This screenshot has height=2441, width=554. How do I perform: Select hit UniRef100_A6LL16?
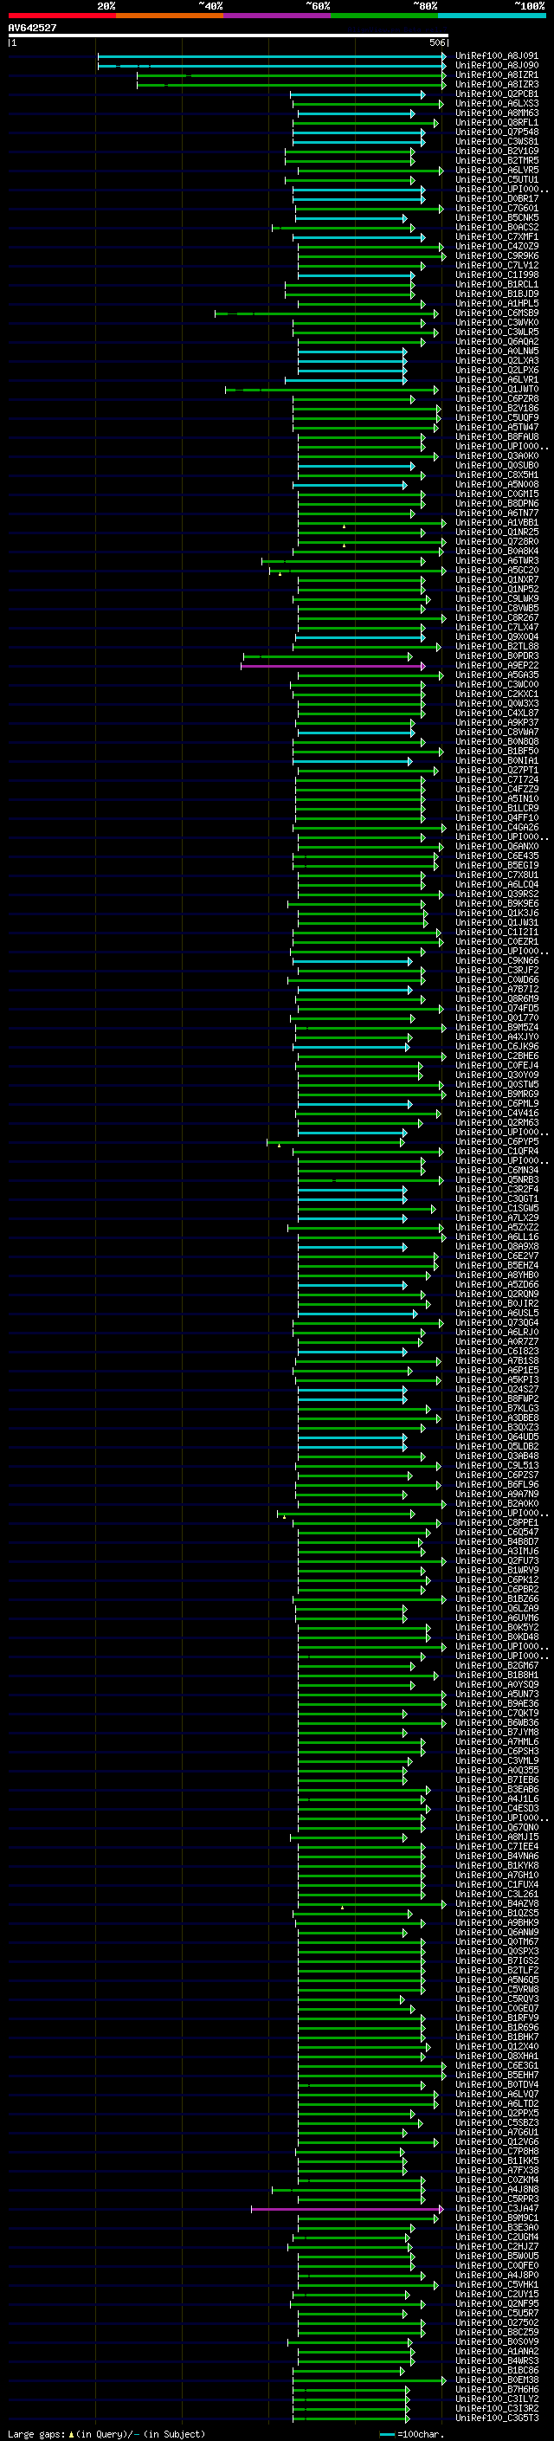pyautogui.click(x=496, y=1237)
